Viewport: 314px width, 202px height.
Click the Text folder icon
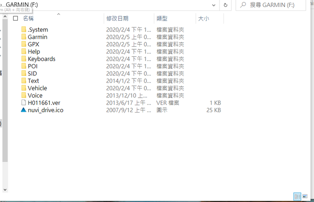pyautogui.click(x=24, y=81)
